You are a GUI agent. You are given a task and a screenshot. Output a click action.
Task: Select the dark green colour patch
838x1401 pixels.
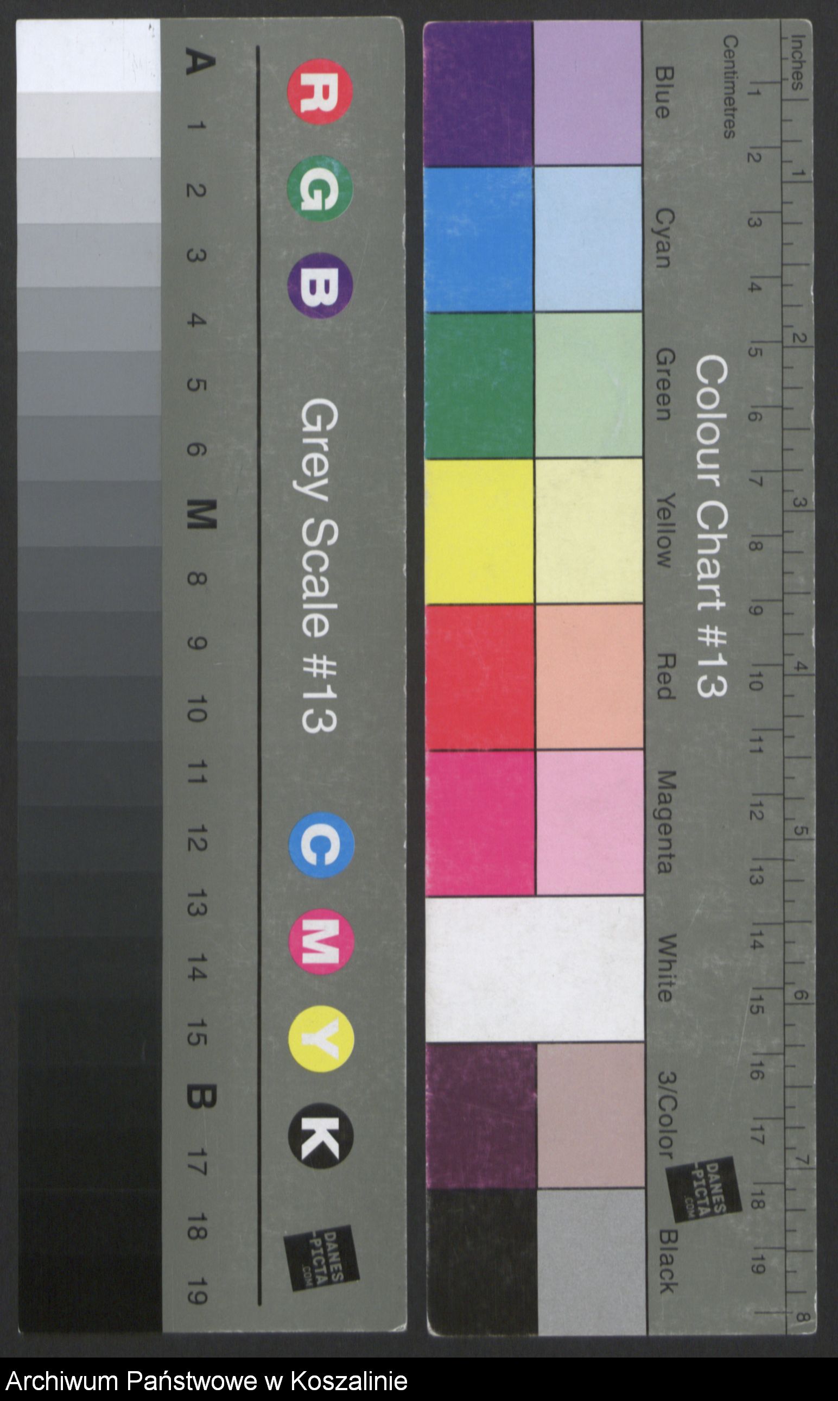(x=479, y=386)
